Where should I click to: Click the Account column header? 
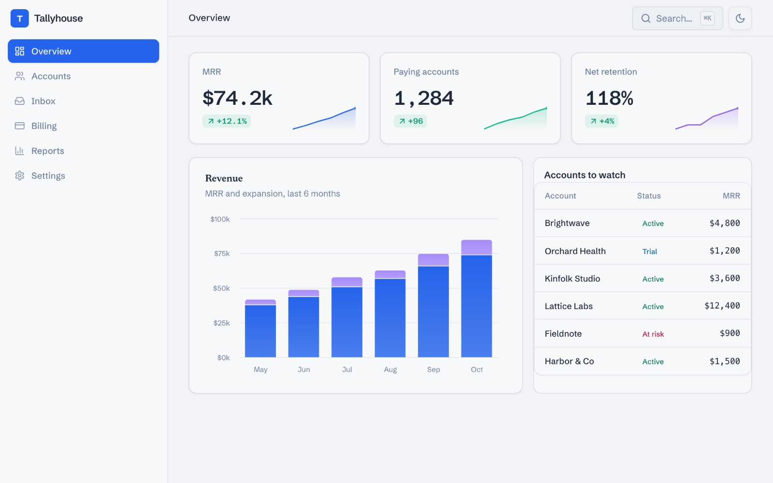[x=560, y=196]
